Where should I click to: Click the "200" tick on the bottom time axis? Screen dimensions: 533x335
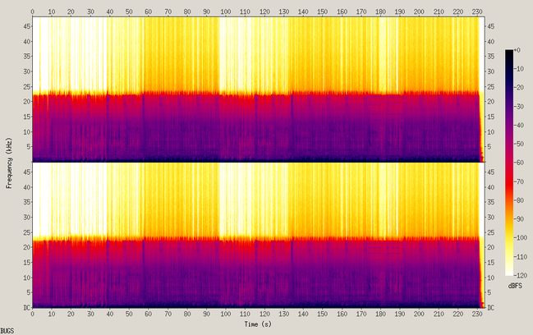[x=419, y=314]
